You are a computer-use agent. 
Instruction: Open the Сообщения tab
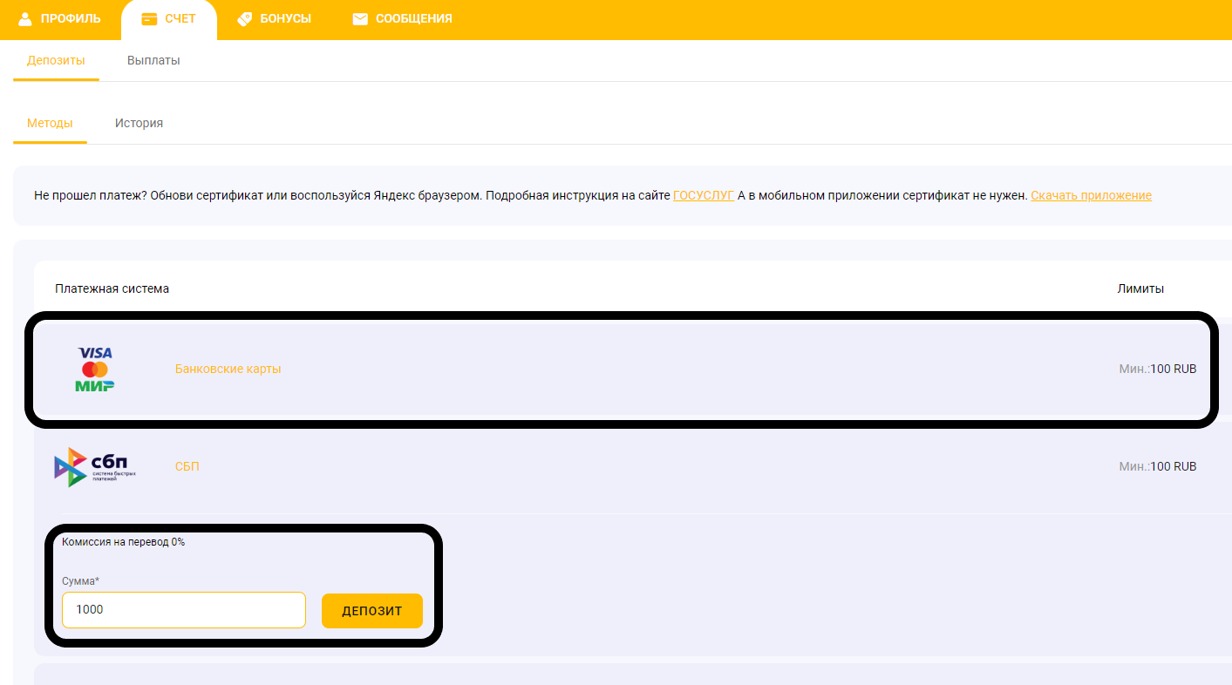pos(402,18)
